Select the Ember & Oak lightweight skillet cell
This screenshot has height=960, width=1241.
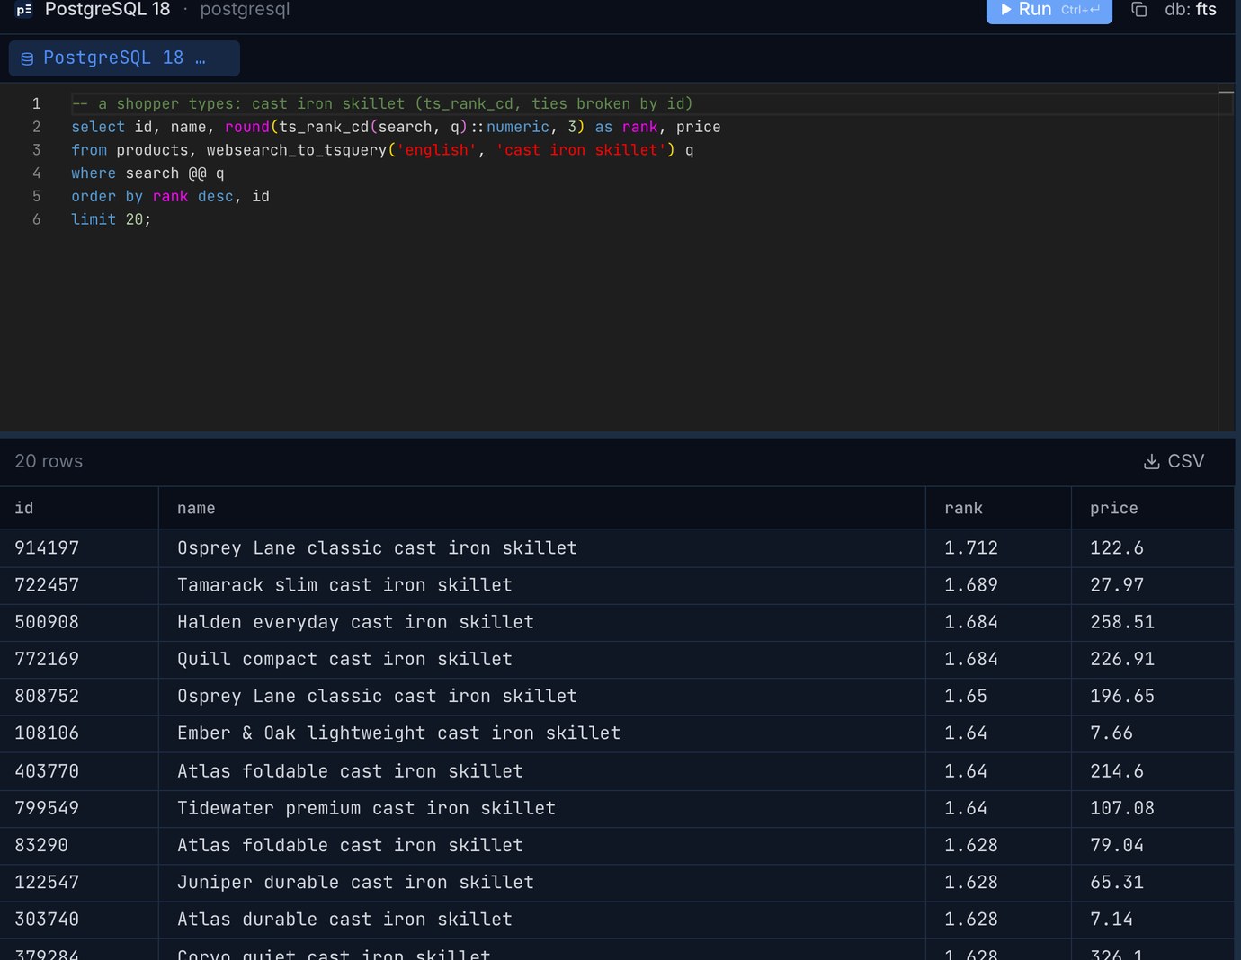[x=541, y=733]
